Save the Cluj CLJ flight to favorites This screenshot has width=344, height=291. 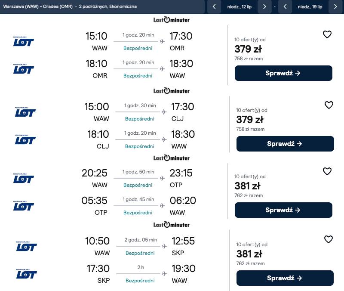[x=329, y=105]
